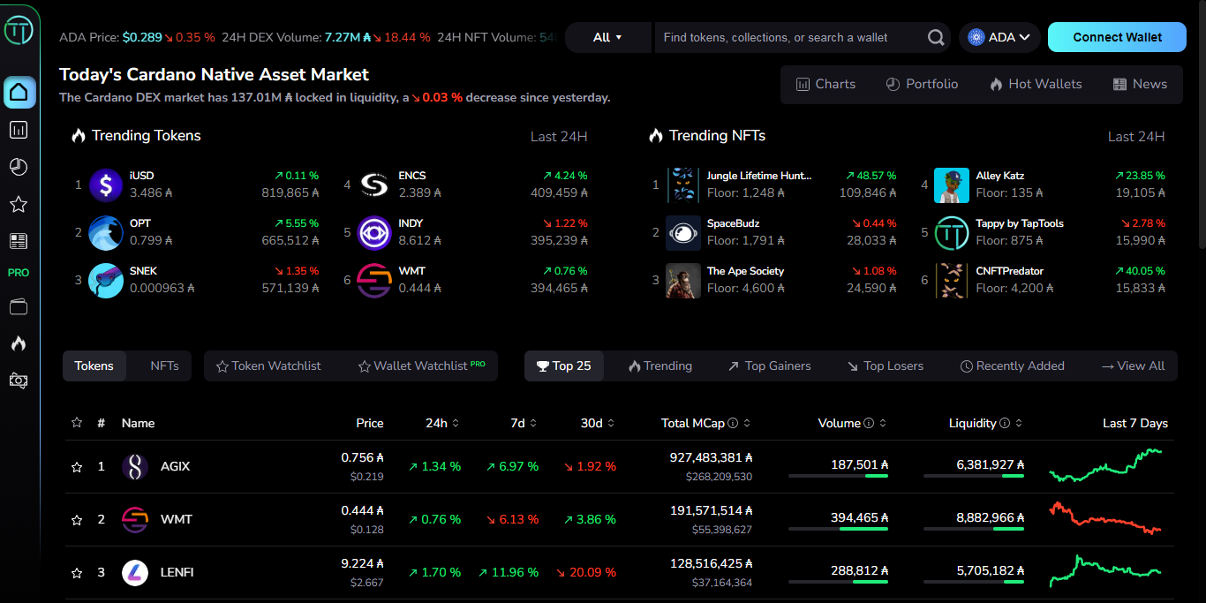
Task: Open the WMT 7-day sparkline chart
Action: point(1105,518)
